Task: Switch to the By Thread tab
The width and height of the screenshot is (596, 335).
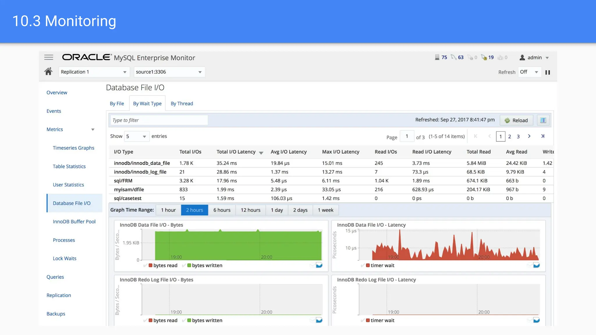Action: (182, 104)
